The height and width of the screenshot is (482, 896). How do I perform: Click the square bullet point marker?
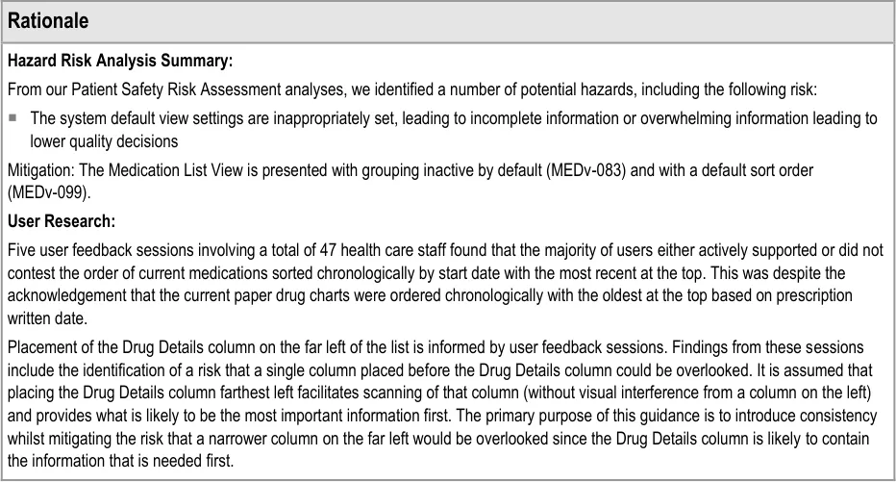point(14,119)
